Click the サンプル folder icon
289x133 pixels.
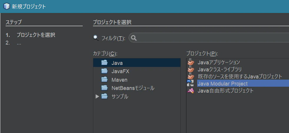(104, 96)
